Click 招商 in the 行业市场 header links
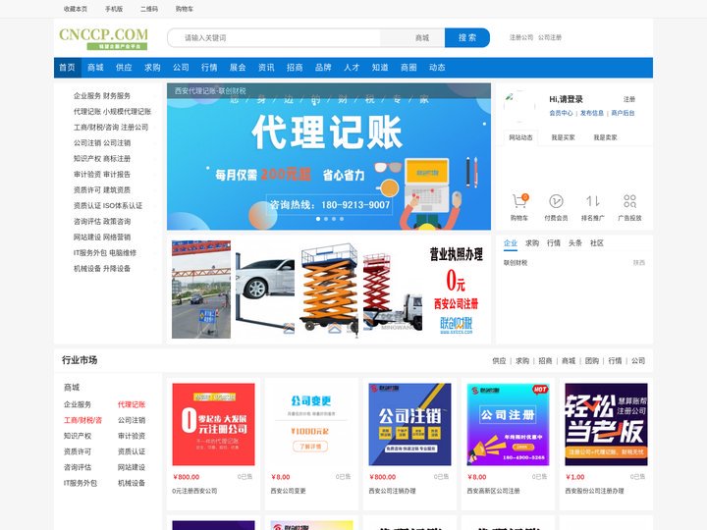 (545, 361)
